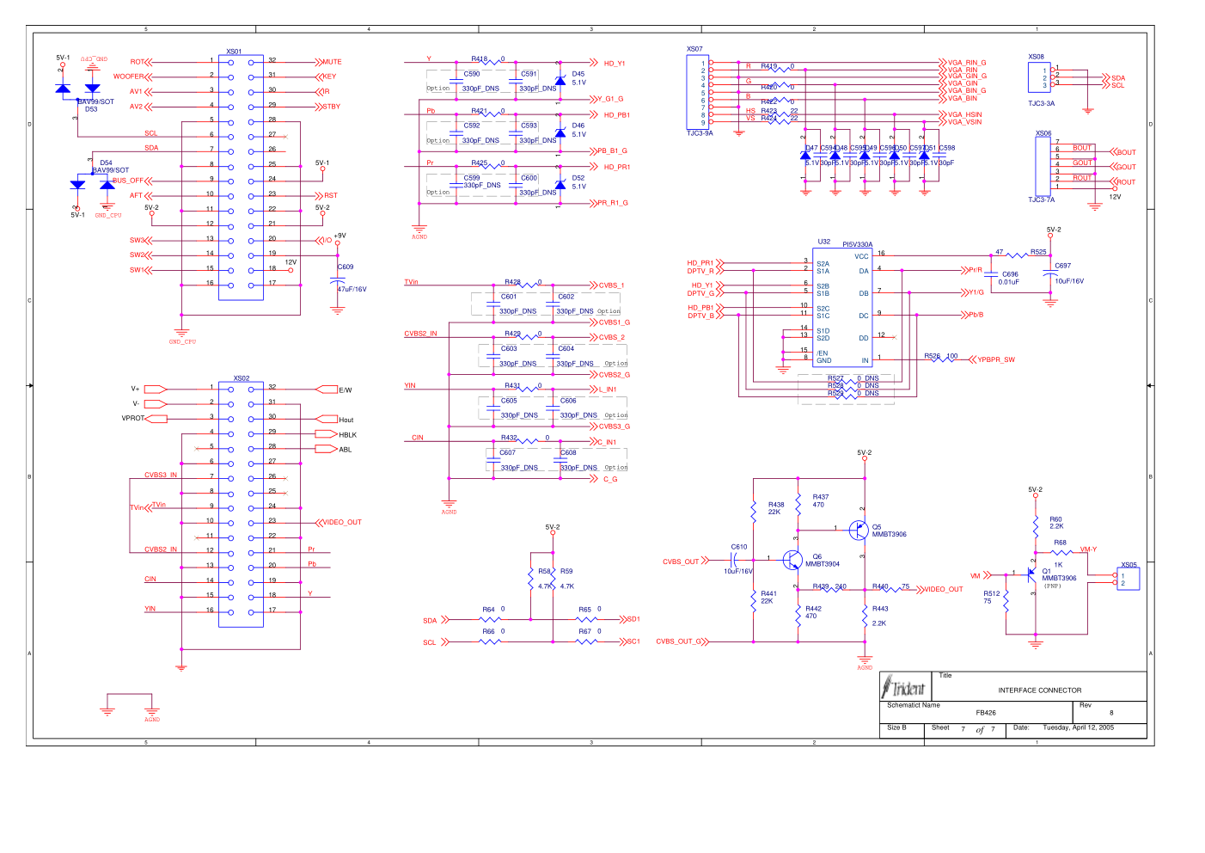Image resolution: width=1205 pixels, height=853 pixels.
Task: Click the Y_G1_G net label
Action: click(x=611, y=99)
